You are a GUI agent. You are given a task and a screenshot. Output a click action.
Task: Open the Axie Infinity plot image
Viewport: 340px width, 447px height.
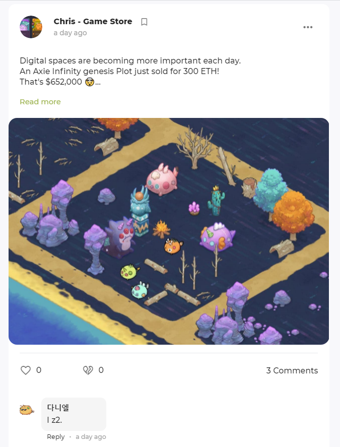(169, 231)
